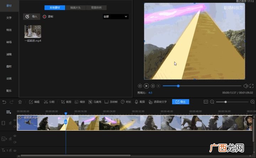Click the timeline zoom slider handle
The width and height of the screenshot is (256, 158).
(x=225, y=102)
